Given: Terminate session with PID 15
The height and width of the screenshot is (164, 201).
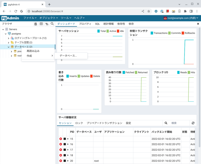Looking at the screenshot, I should tap(61, 139).
